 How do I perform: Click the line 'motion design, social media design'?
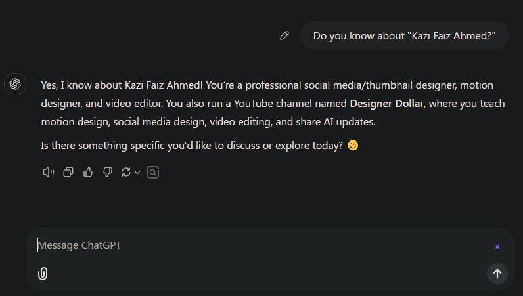click(208, 121)
